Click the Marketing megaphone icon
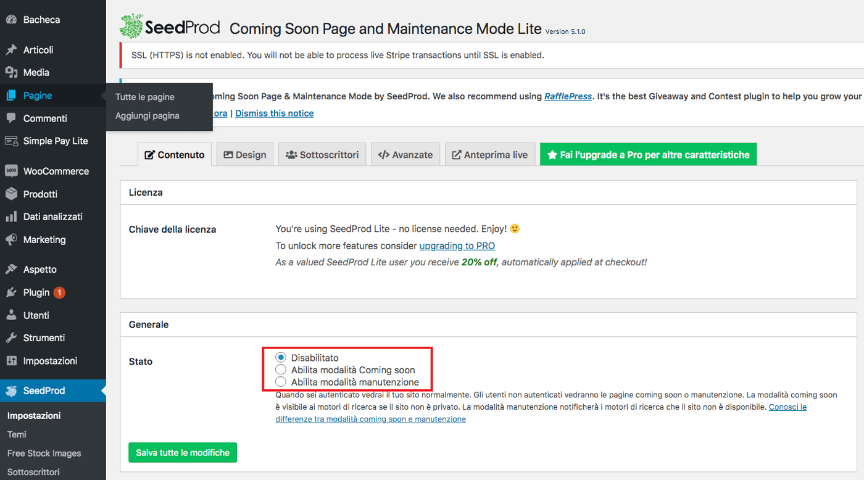This screenshot has height=480, width=864. [11, 240]
